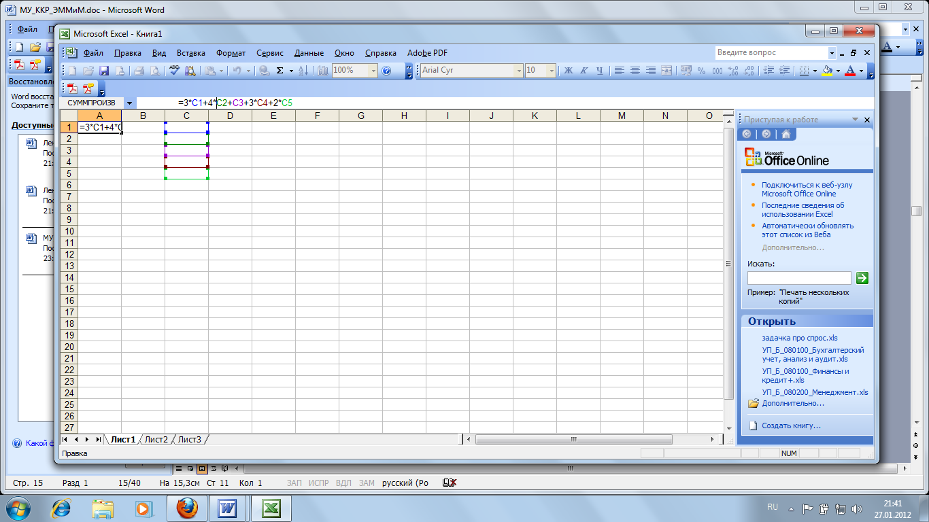Click the Open folder icon in Excel toolbar
The height and width of the screenshot is (522, 929).
pyautogui.click(x=88, y=70)
